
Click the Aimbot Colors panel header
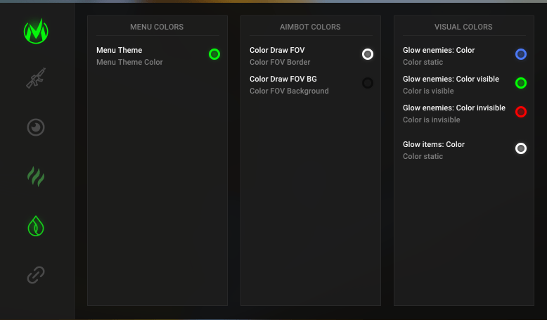click(310, 27)
